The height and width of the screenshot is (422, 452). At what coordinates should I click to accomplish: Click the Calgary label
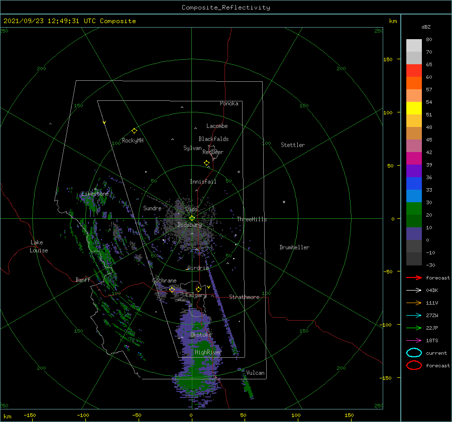tap(196, 295)
